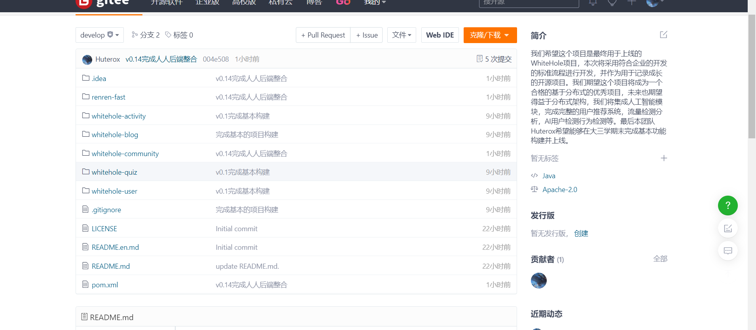Click the code icon beside Java

coord(534,175)
